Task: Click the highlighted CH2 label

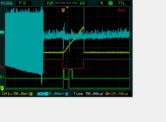Action: (43, 94)
